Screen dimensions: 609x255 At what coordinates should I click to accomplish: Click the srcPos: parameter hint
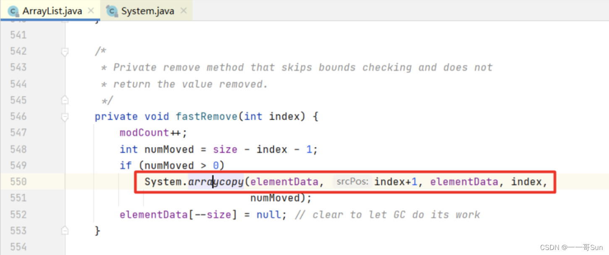(x=352, y=182)
